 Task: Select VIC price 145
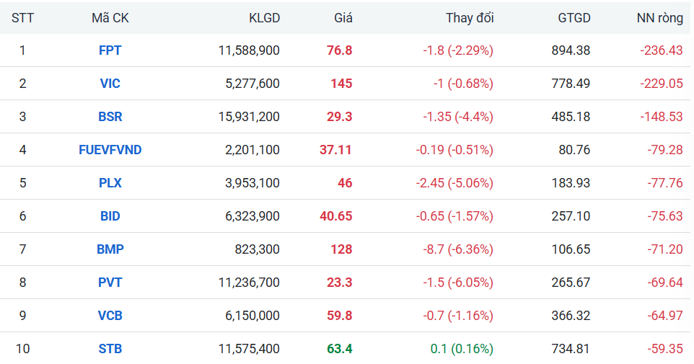coord(342,84)
